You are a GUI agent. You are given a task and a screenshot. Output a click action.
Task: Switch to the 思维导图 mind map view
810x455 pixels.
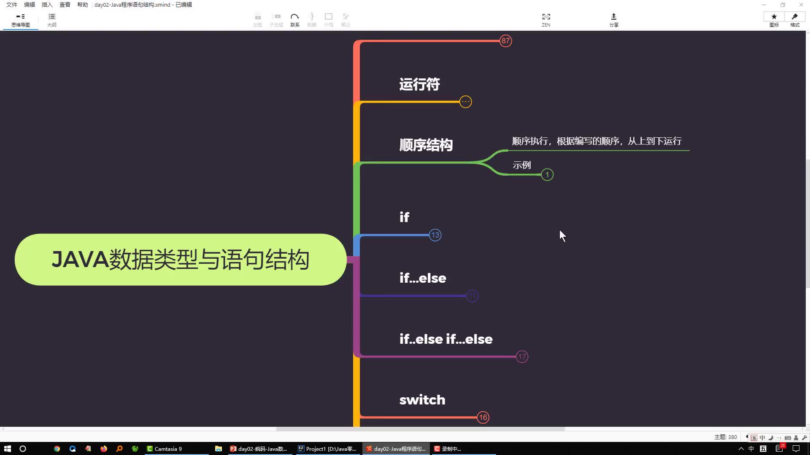pyautogui.click(x=20, y=20)
